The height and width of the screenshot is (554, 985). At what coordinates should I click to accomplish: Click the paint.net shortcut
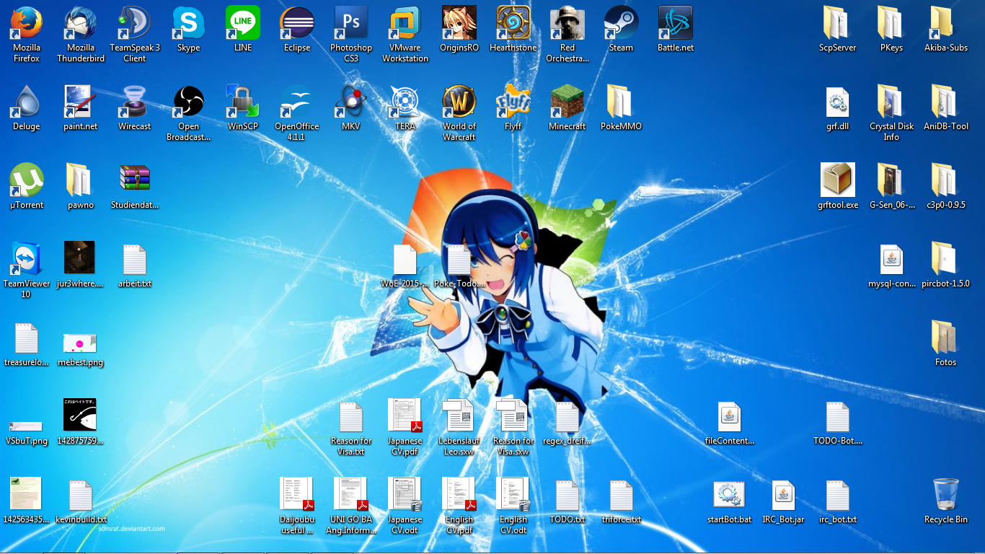pos(81,102)
